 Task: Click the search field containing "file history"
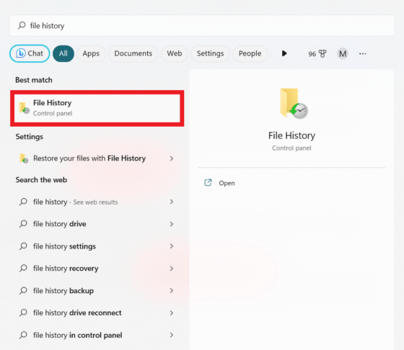pyautogui.click(x=202, y=25)
